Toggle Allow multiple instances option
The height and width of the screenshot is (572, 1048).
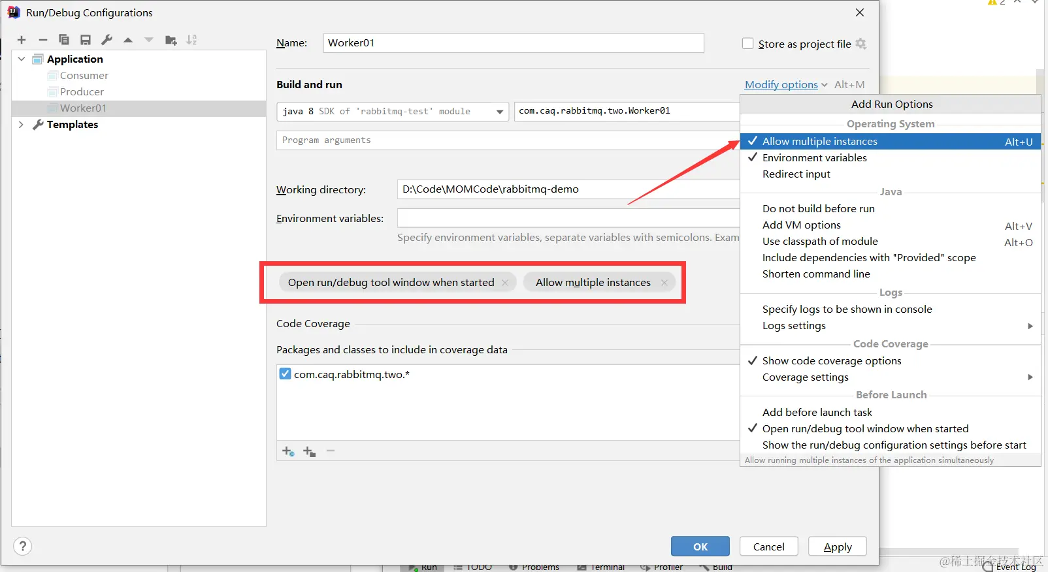891,141
